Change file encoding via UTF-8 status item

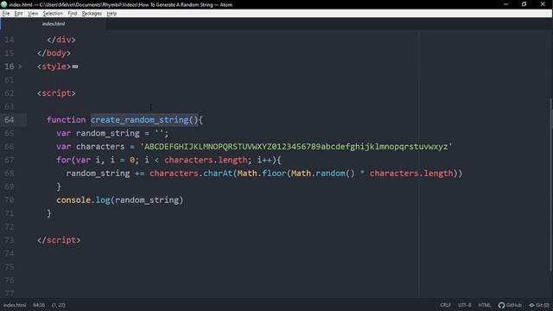(465, 305)
